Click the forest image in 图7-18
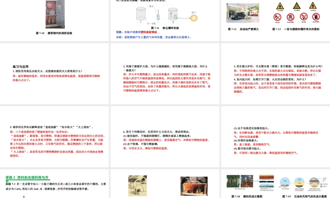Viewport: 330px width, 198px height. [x=233, y=181]
